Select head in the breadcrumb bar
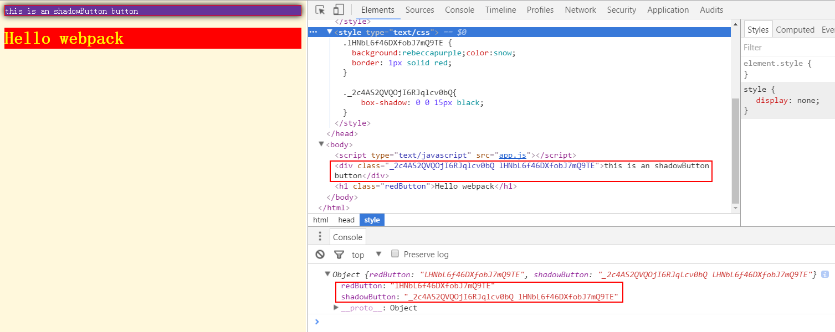This screenshot has width=835, height=332. [346, 220]
